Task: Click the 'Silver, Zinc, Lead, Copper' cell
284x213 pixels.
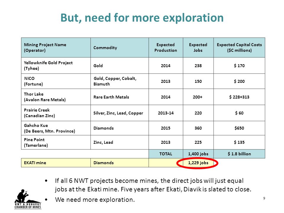Action: [120, 113]
